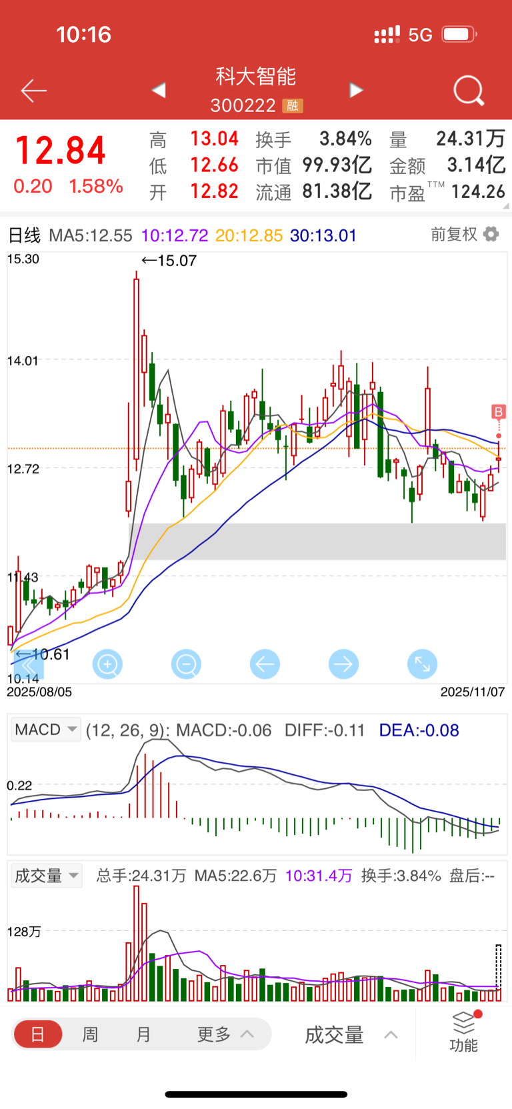512x1109 pixels.
Task: Tap the orange MA 20:12.85 label
Action: coord(249,235)
